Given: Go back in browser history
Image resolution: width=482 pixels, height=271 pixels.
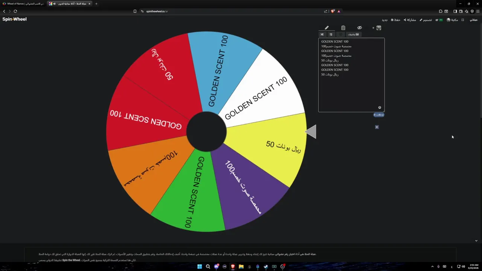Looking at the screenshot, I should point(4,11).
